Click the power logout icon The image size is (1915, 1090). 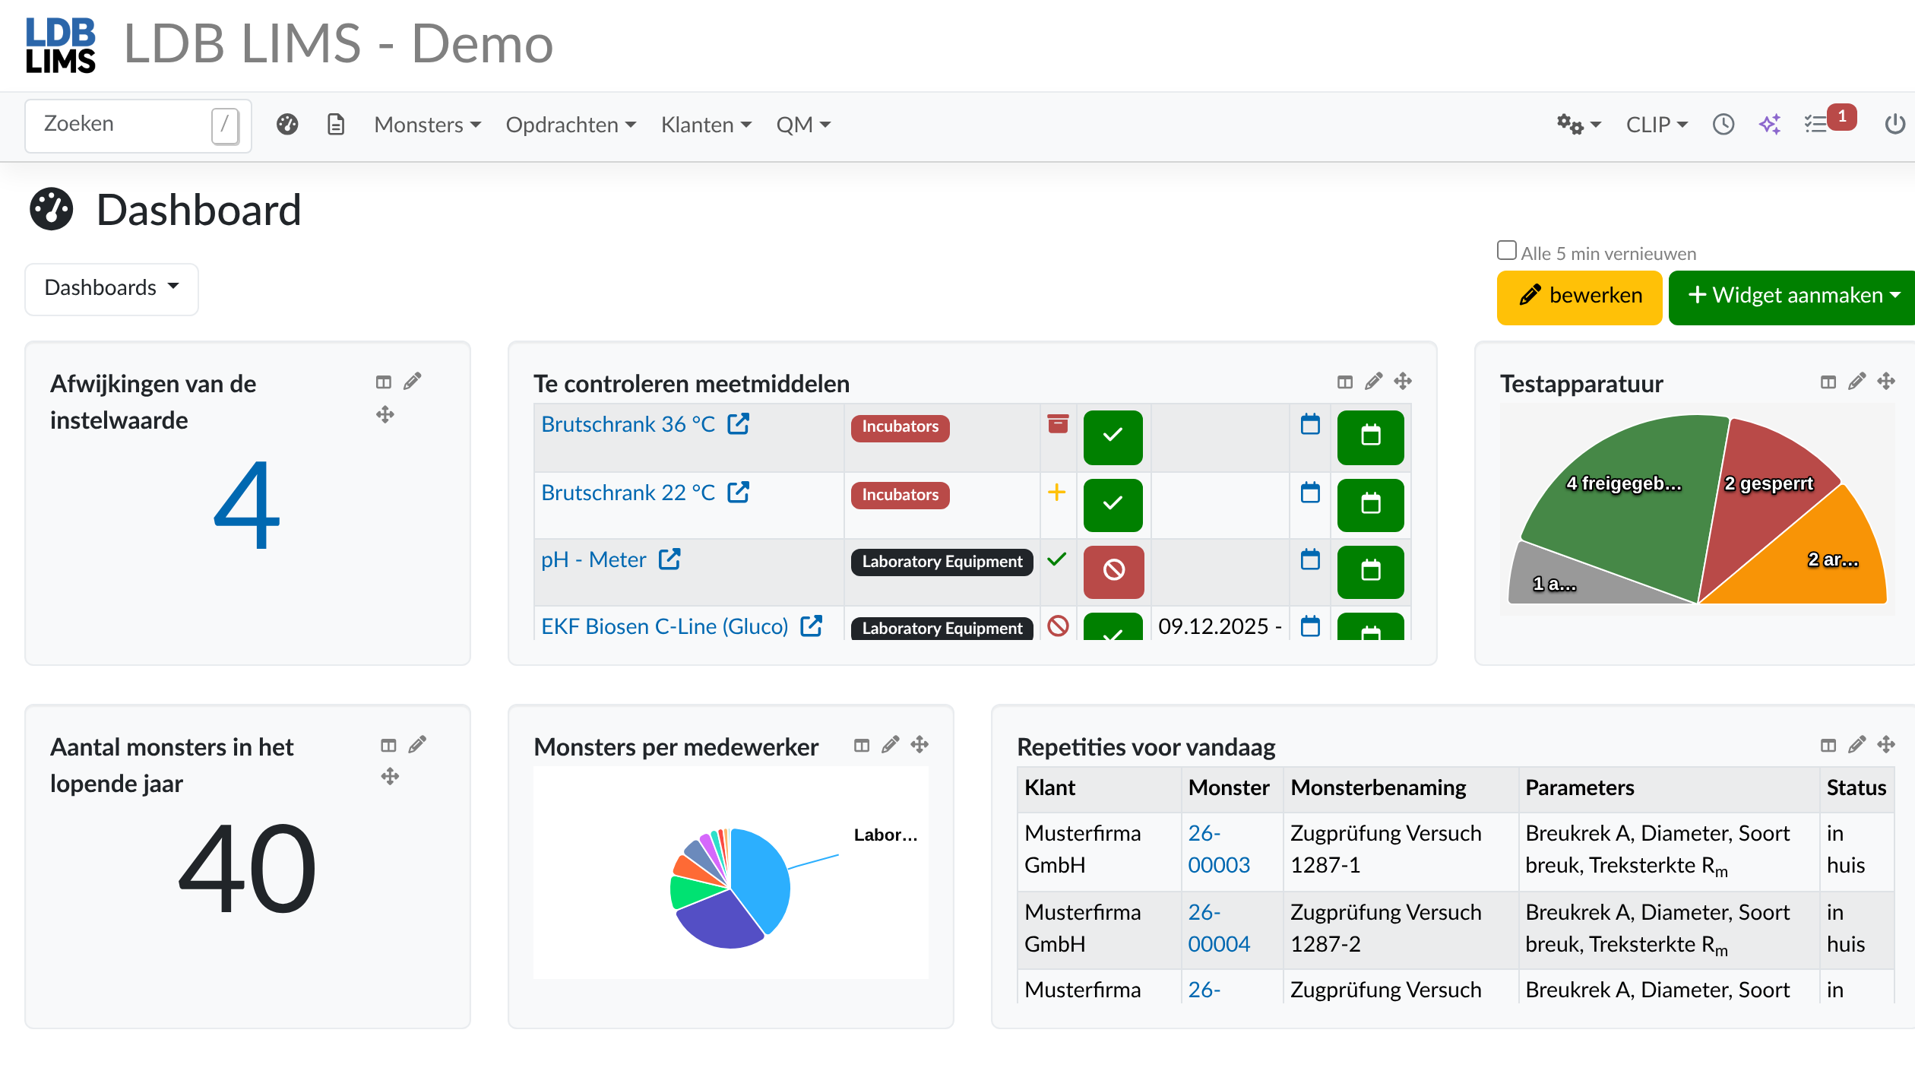(1895, 125)
